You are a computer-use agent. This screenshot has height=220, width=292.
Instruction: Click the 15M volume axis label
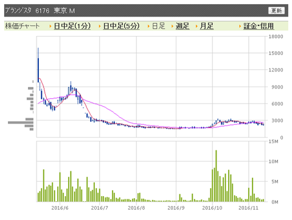(273, 141)
